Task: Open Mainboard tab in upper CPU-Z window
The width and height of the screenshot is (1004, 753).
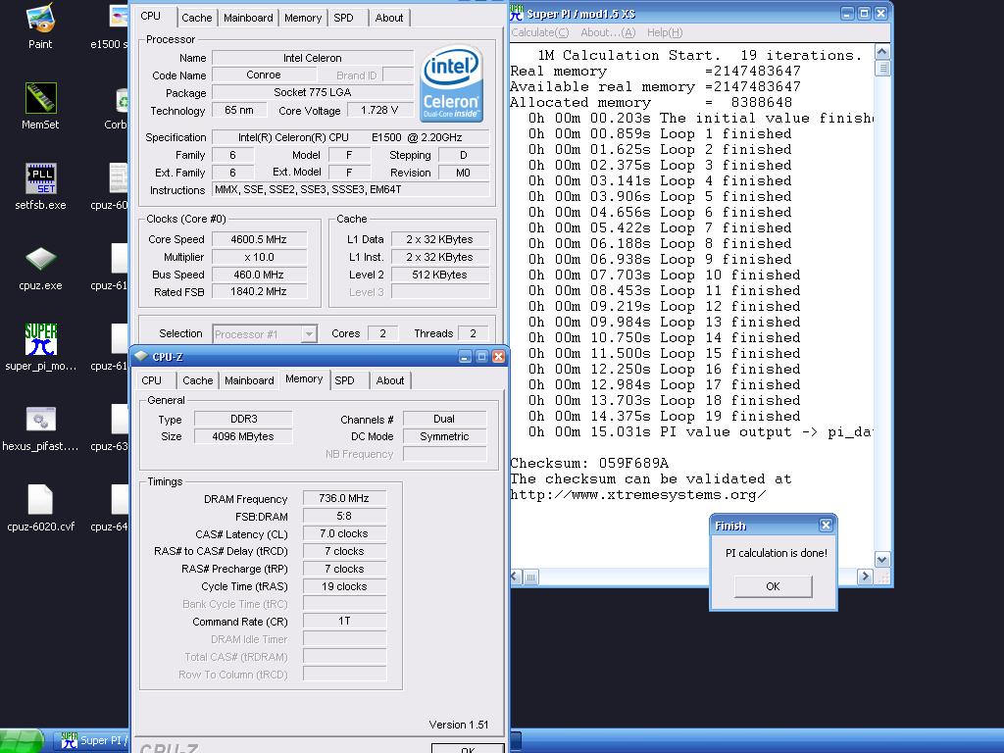Action: (248, 18)
